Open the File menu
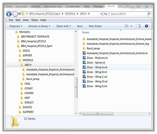This screenshot has width=157, height=134. [x=11, y=20]
